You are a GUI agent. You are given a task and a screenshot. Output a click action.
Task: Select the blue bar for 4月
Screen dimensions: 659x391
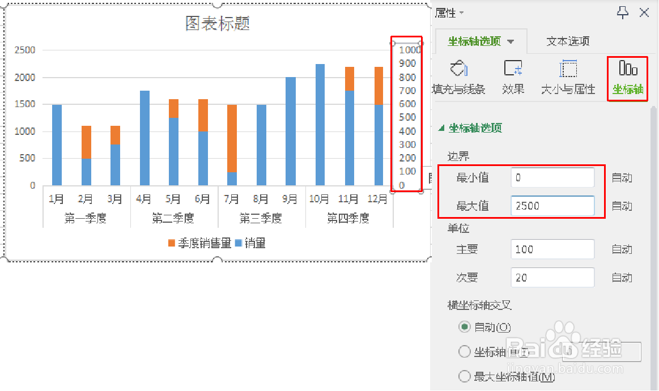144,138
